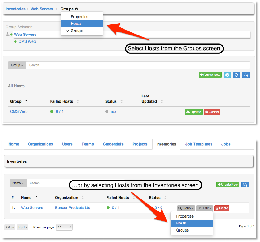Sort inventories by Organization column

(x=69, y=198)
